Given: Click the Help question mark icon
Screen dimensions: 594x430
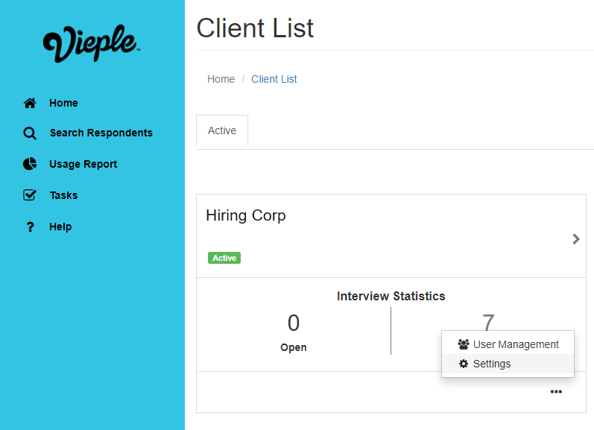Looking at the screenshot, I should (x=30, y=227).
